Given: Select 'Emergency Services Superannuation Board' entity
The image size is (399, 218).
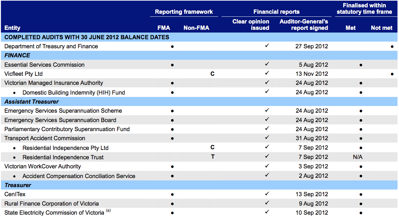Looking at the screenshot, I should (x=60, y=120).
